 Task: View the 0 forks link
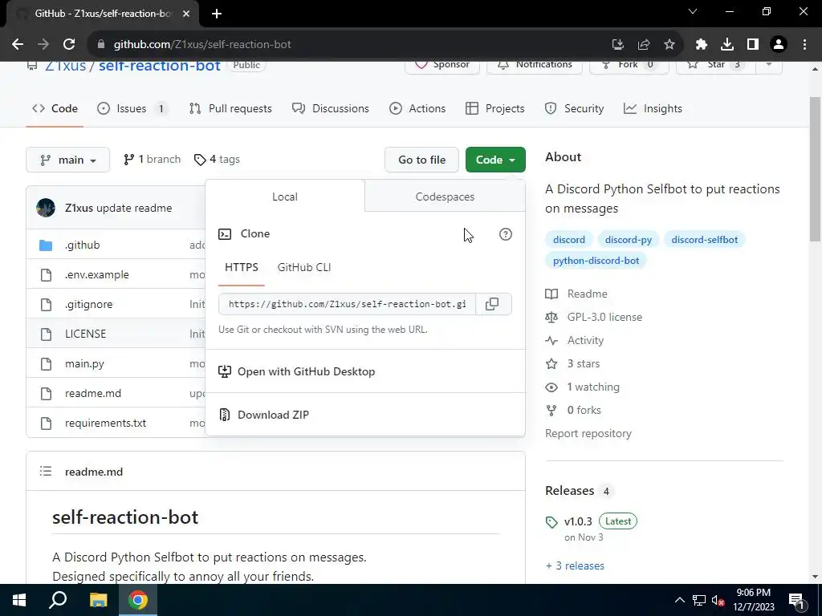point(573,410)
